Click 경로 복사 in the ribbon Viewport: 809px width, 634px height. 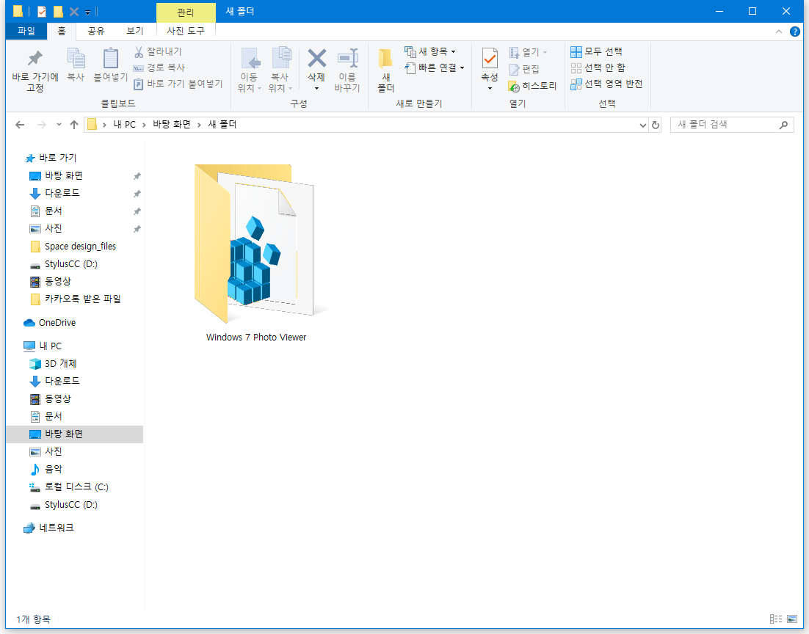[x=159, y=68]
